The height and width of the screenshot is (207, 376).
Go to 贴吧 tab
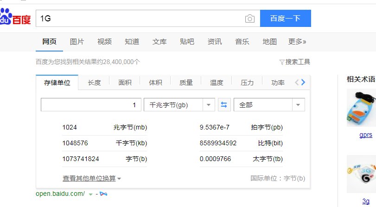coord(187,42)
